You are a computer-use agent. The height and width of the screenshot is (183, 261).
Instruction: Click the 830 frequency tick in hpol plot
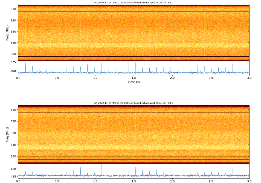13,32
